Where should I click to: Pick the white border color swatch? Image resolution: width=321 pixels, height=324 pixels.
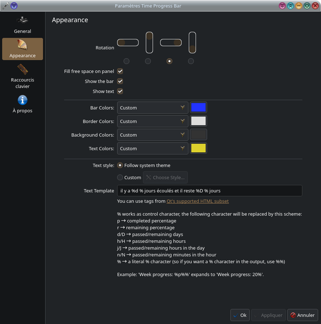198,121
